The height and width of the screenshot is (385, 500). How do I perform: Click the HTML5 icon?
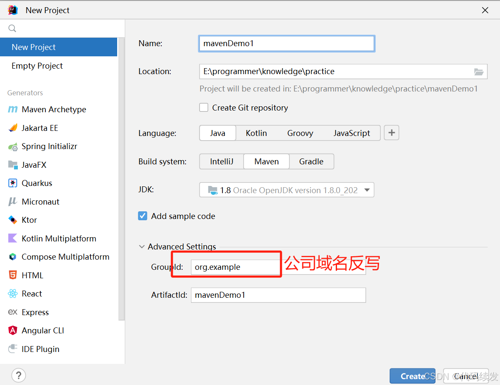click(13, 275)
